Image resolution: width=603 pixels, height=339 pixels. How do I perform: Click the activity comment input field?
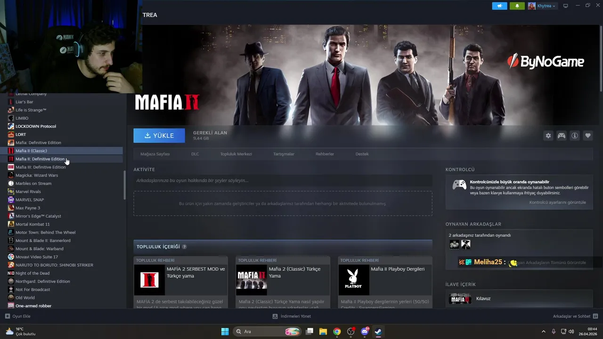click(x=283, y=180)
